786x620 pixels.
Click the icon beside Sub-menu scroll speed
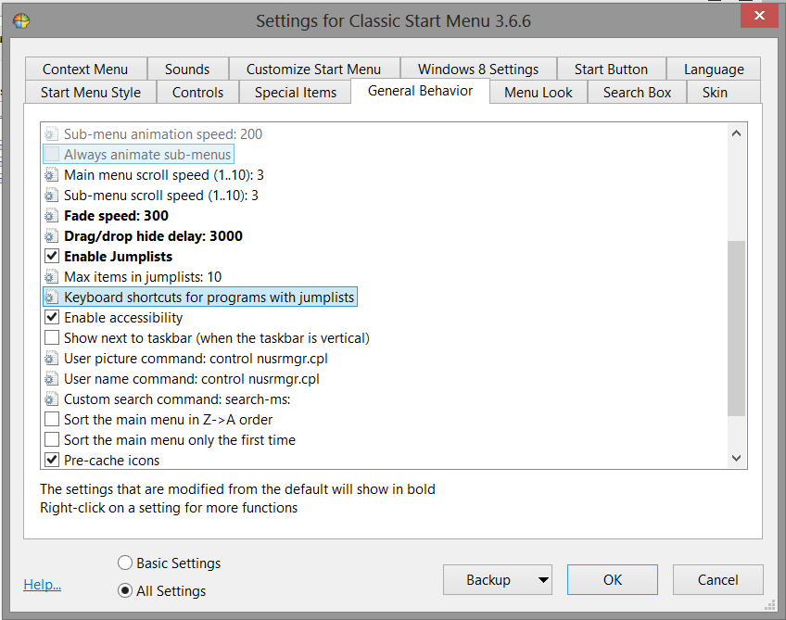click(x=52, y=196)
